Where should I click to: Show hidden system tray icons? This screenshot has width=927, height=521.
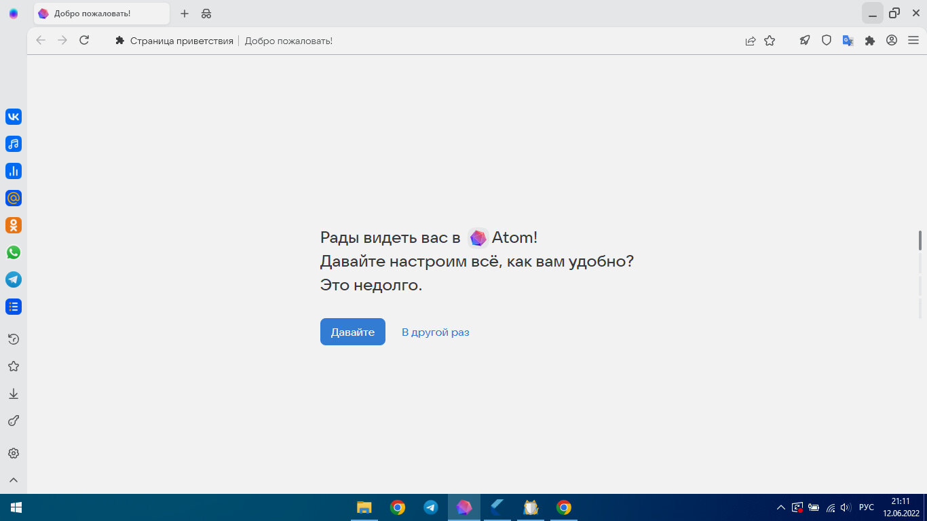780,507
